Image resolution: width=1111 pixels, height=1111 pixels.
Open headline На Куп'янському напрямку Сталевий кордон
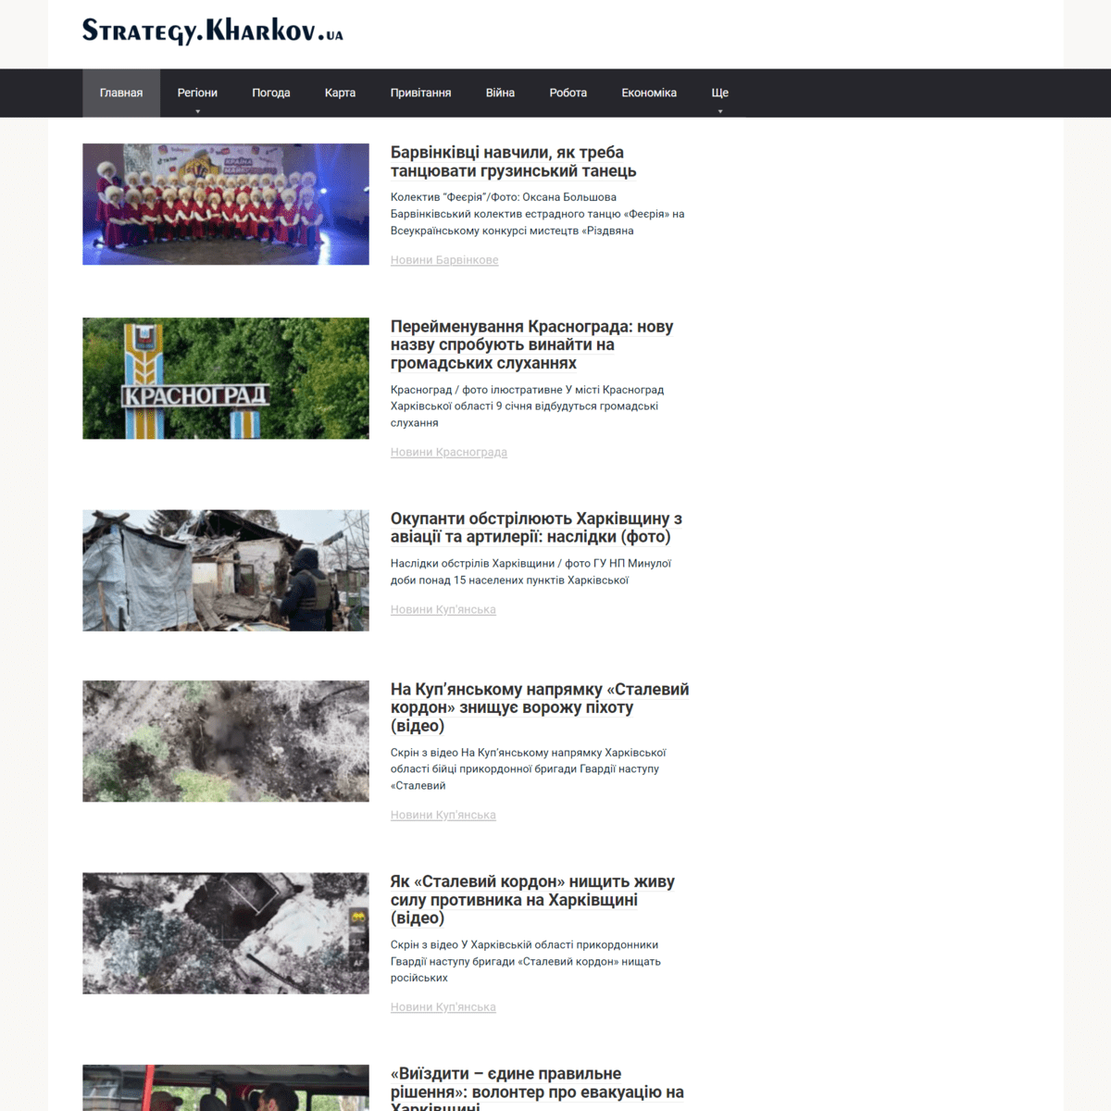540,707
